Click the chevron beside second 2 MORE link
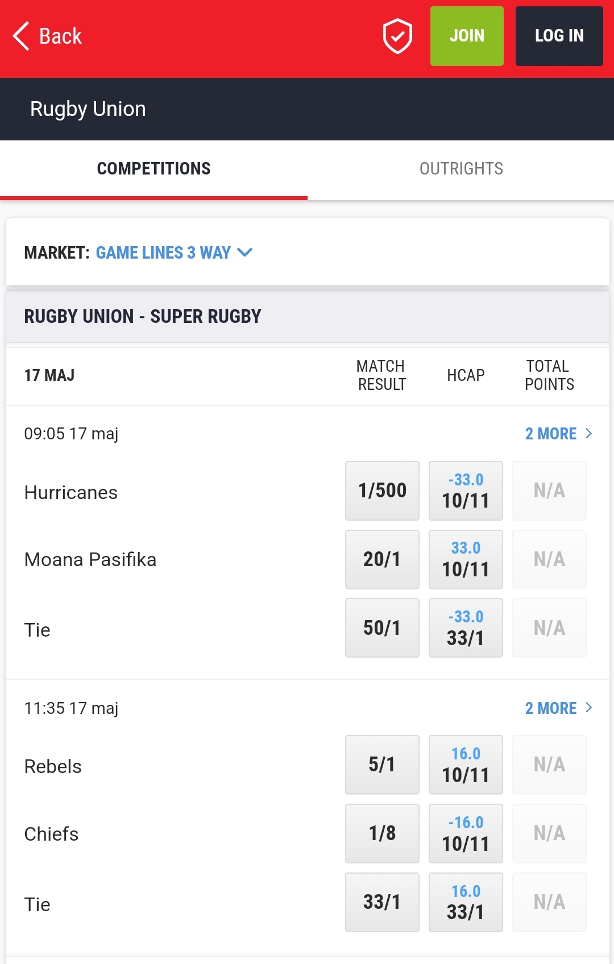The height and width of the screenshot is (964, 614). [x=588, y=708]
